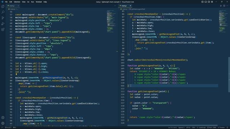Click the right editor horizontal scrollbar
Viewport: 230px width, 129px height.
coord(172,125)
